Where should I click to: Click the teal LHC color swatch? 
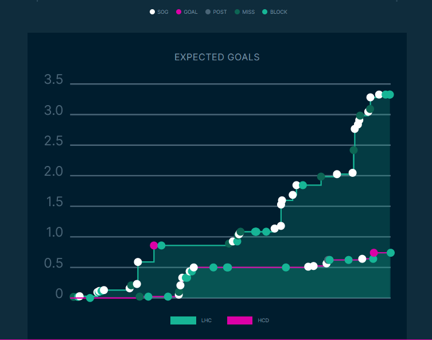click(183, 320)
